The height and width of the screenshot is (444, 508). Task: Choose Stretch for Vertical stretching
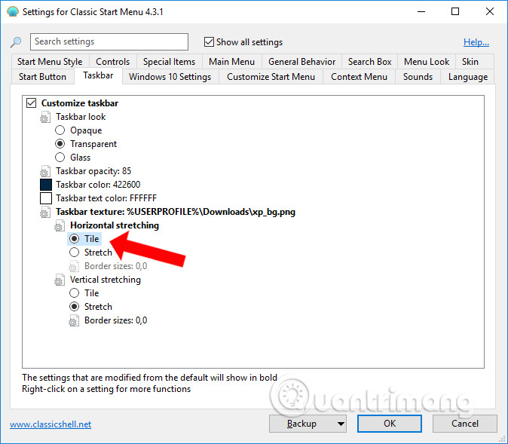click(74, 307)
